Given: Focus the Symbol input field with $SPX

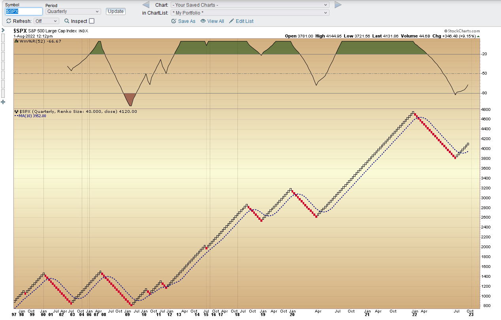Looking at the screenshot, I should coord(24,11).
